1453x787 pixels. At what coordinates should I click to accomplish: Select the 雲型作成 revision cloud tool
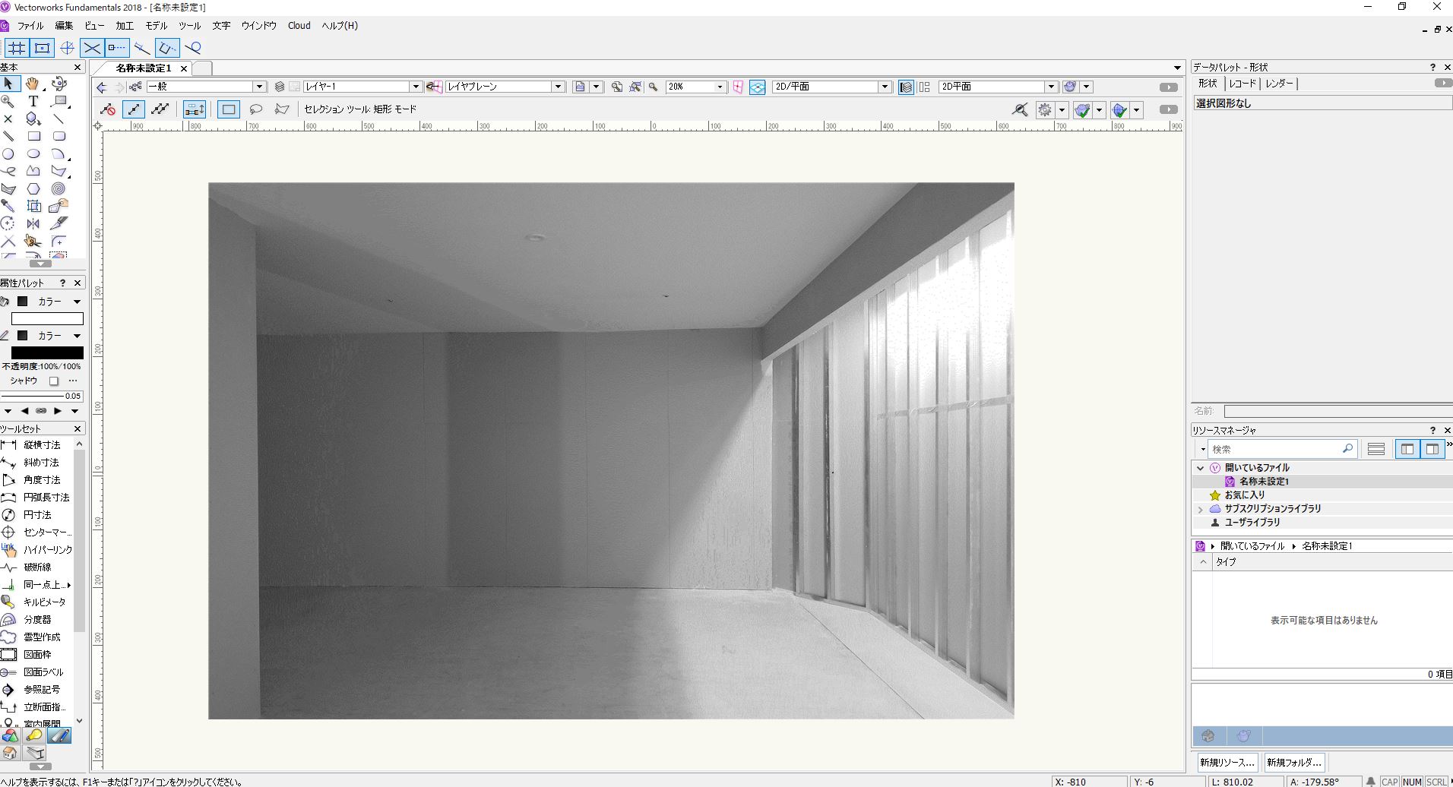[x=41, y=637]
